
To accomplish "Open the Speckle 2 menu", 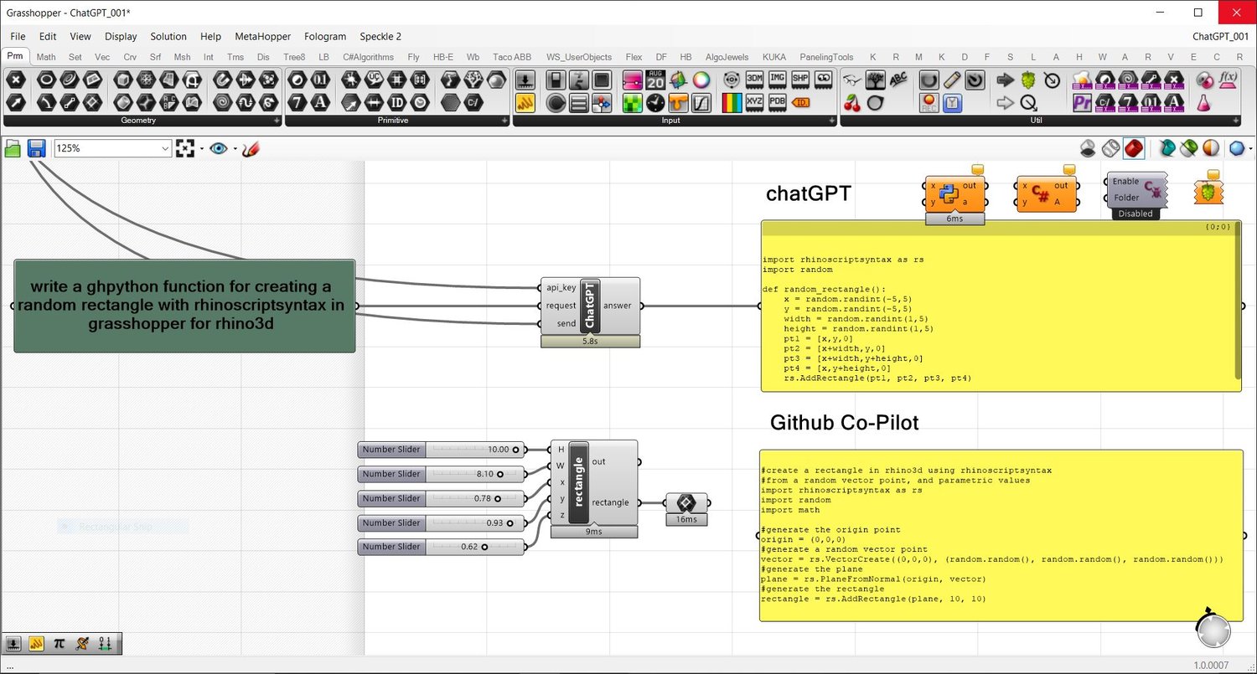I will click(x=380, y=36).
